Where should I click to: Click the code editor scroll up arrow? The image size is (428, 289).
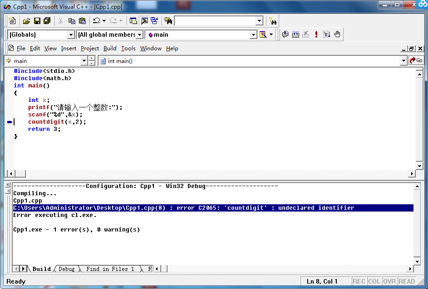pyautogui.click(x=419, y=74)
